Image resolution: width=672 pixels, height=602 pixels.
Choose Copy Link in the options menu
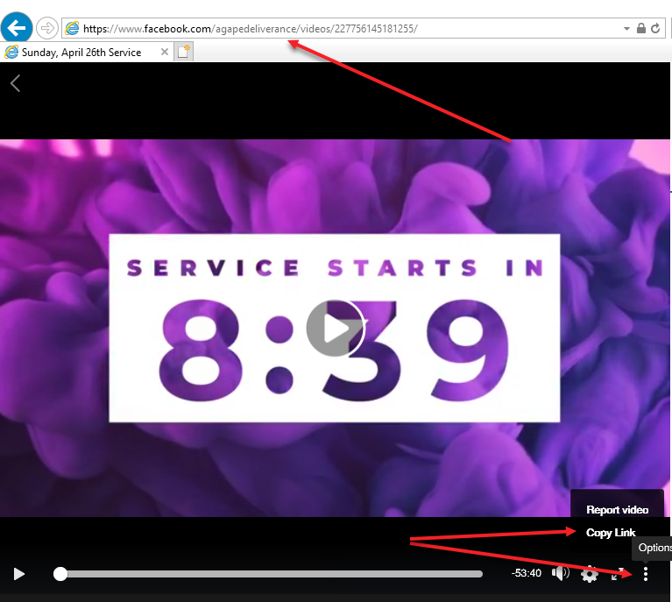pyautogui.click(x=611, y=533)
